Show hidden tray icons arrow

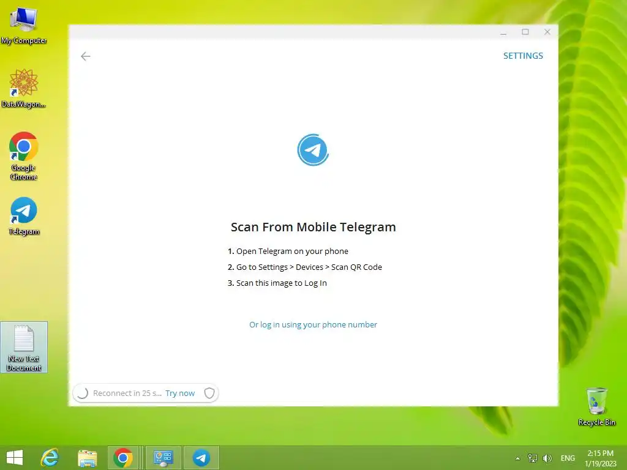point(517,458)
